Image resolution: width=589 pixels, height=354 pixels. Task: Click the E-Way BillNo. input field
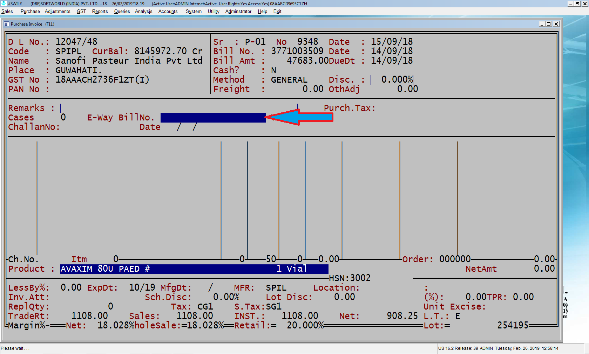click(213, 118)
